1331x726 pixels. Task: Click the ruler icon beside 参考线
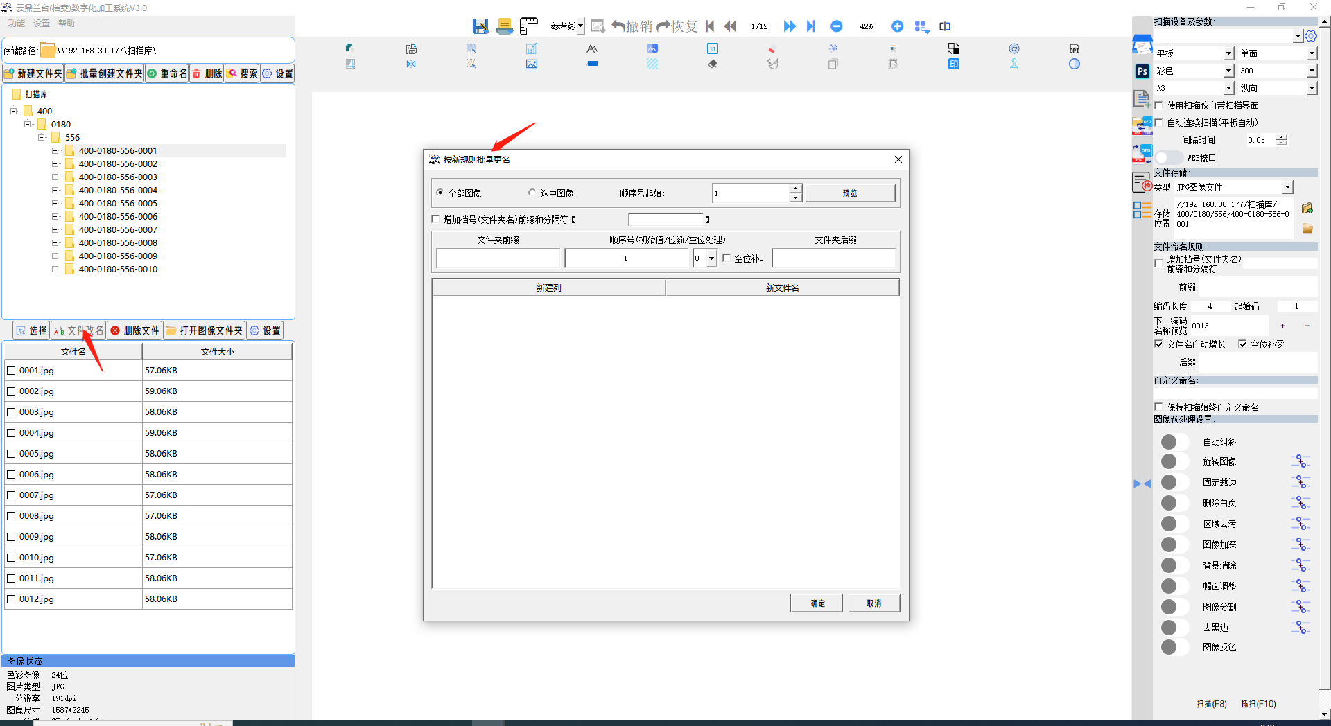[529, 26]
